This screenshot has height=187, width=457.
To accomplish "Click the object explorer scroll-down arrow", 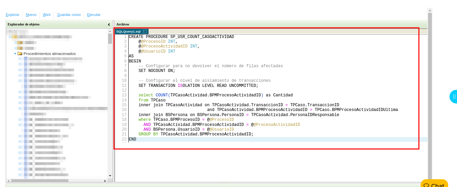I will point(110,176).
